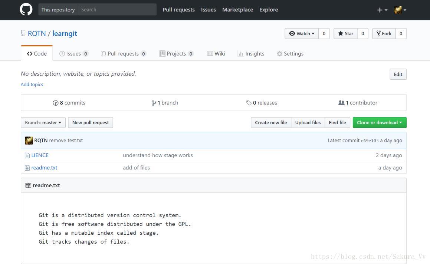The image size is (430, 264).
Task: Open the 'remove test.txt' commit message
Action: click(x=66, y=141)
